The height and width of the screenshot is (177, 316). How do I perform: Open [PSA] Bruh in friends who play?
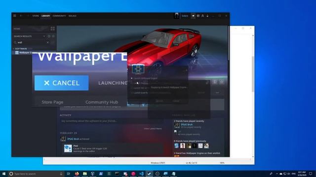point(187,124)
